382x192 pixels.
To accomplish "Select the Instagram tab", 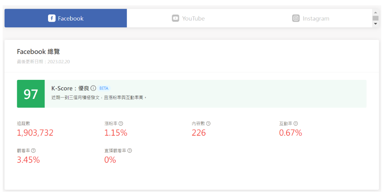I will click(311, 18).
